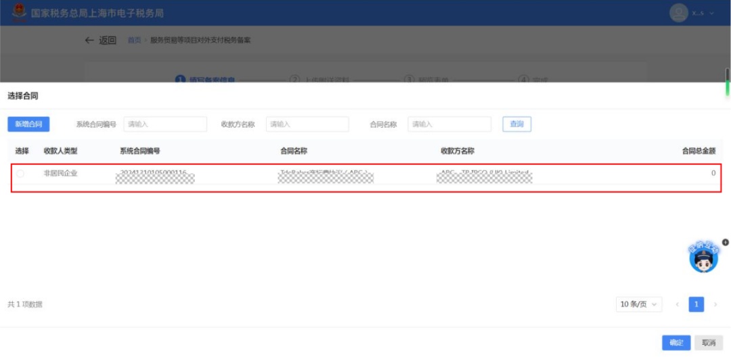Image resolution: width=731 pixels, height=357 pixels.
Task: Open 首页 breadcrumb link
Action: (134, 41)
